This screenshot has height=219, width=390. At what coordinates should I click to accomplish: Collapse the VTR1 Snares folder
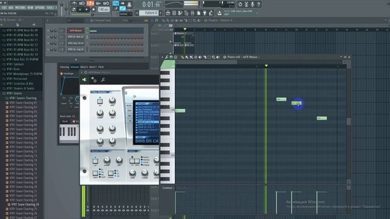coord(14,93)
